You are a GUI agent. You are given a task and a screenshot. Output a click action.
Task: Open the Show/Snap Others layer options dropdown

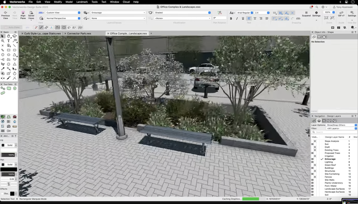point(342,125)
